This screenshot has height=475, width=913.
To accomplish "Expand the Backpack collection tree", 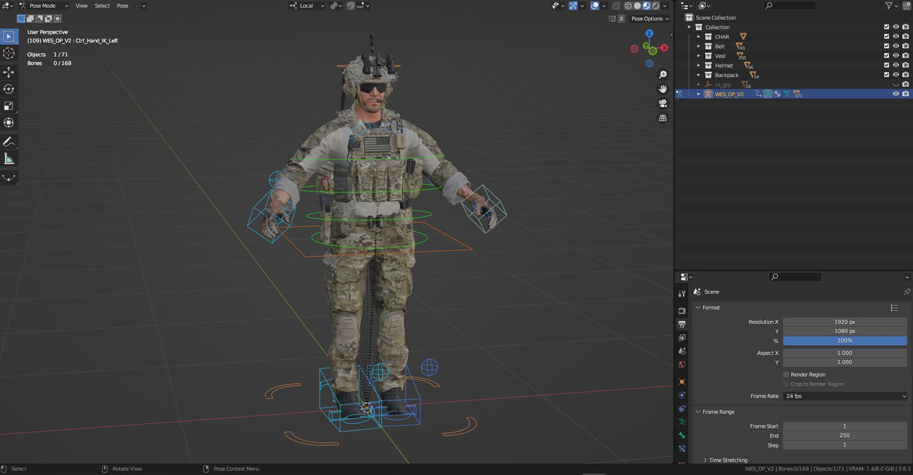I will (x=699, y=75).
